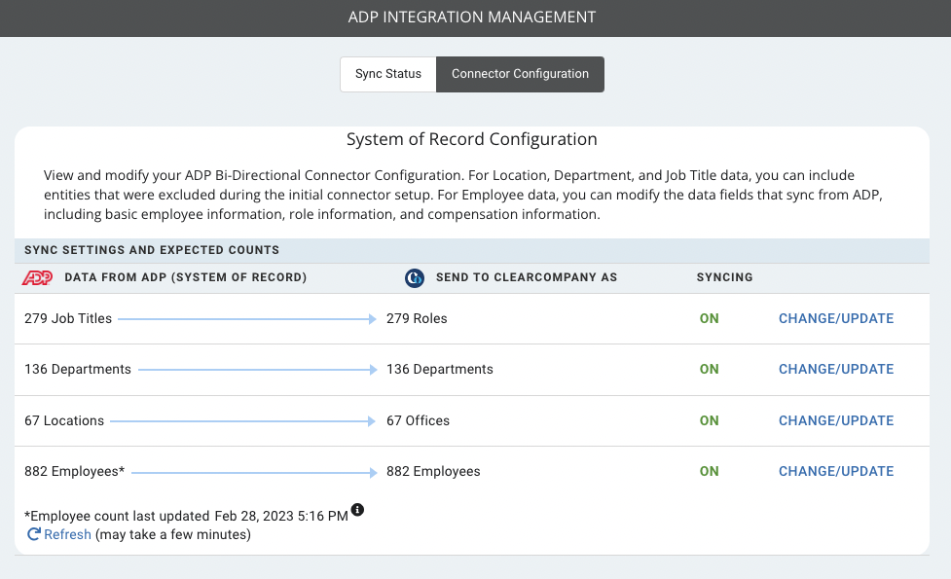Select the '279 Roles' text
This screenshot has width=951, height=579.
click(417, 319)
